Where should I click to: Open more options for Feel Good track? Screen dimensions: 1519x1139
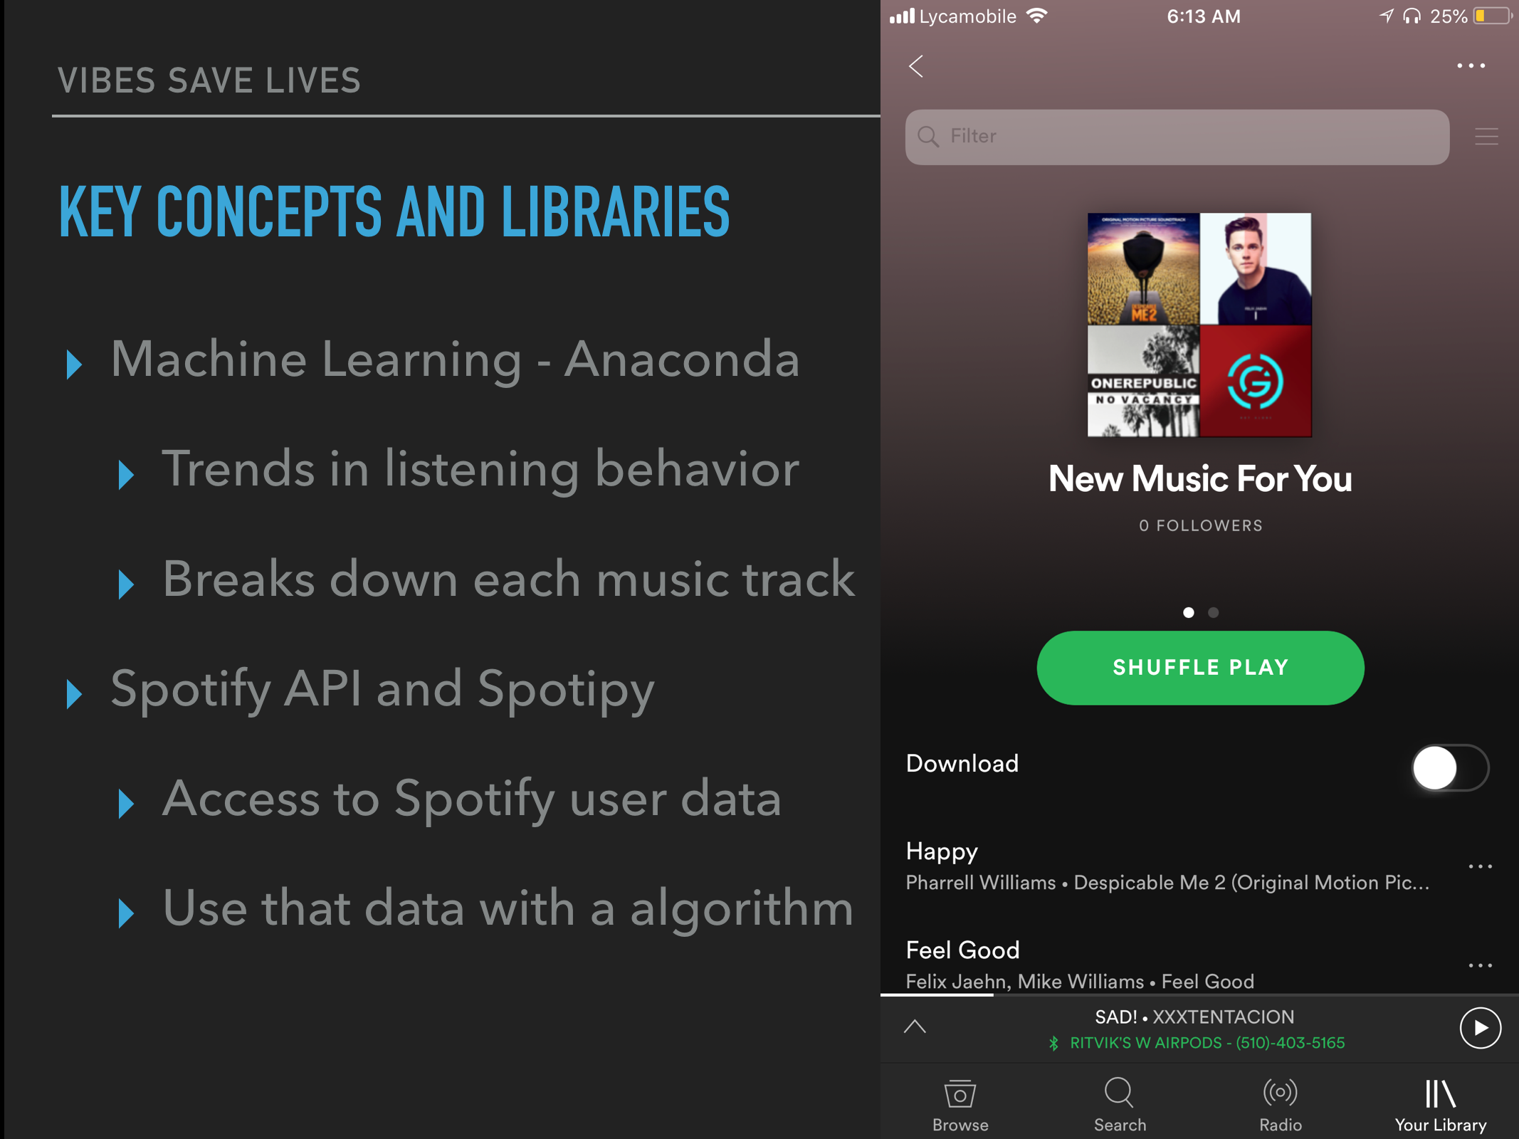coord(1480,965)
